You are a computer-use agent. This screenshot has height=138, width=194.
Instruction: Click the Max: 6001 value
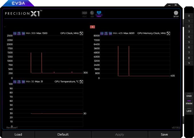coord(129,33)
